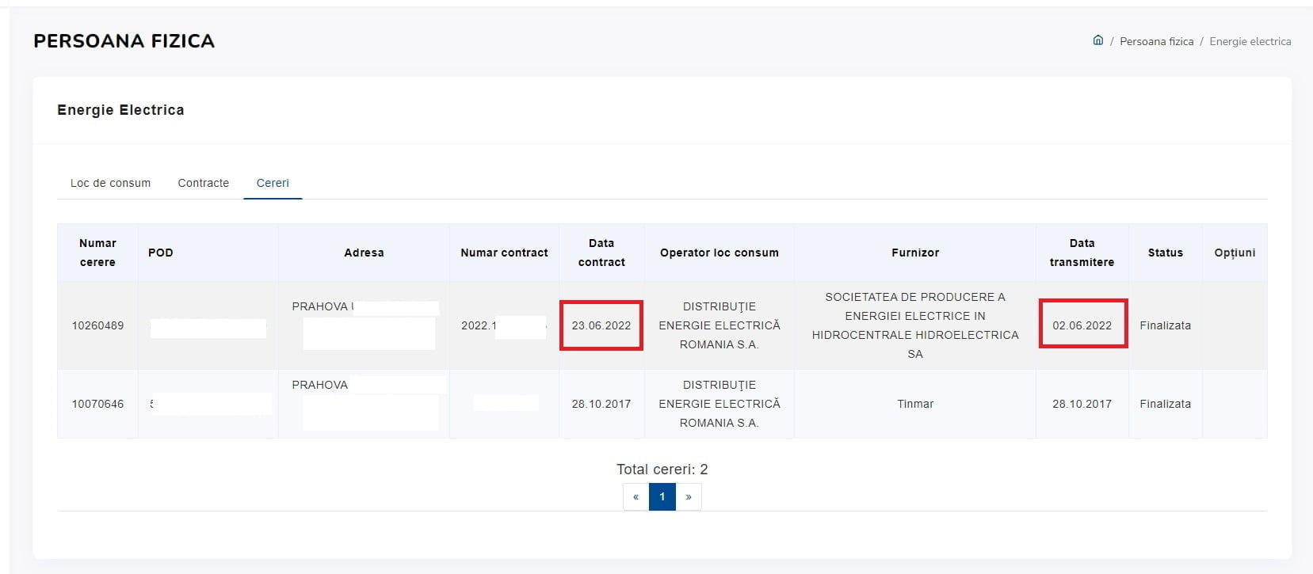Switch to the Contracte tab
1313x574 pixels.
(203, 183)
